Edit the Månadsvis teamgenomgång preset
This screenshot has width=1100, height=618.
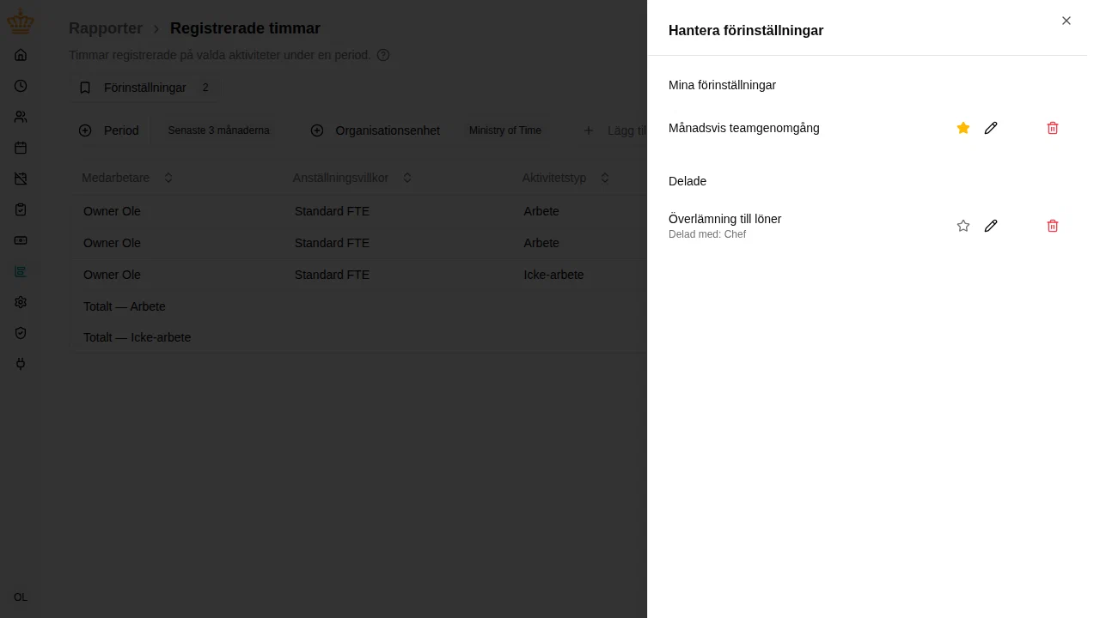991,128
